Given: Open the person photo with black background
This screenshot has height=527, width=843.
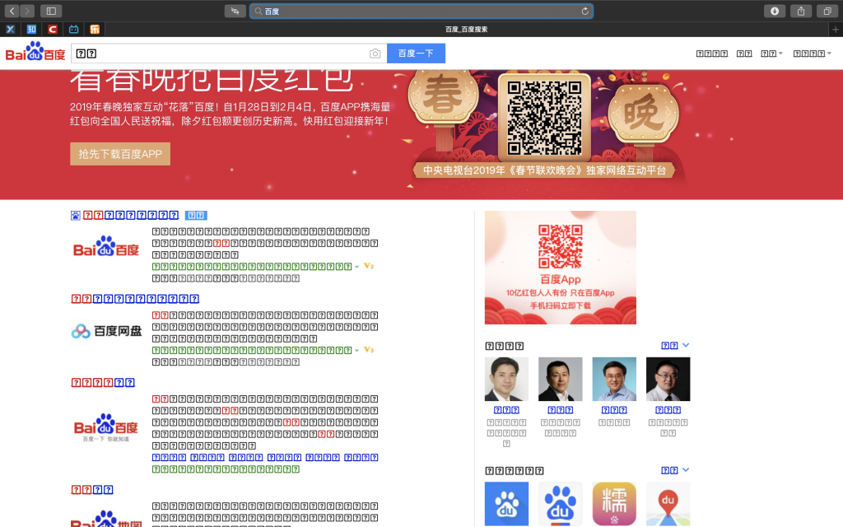Looking at the screenshot, I should point(668,379).
